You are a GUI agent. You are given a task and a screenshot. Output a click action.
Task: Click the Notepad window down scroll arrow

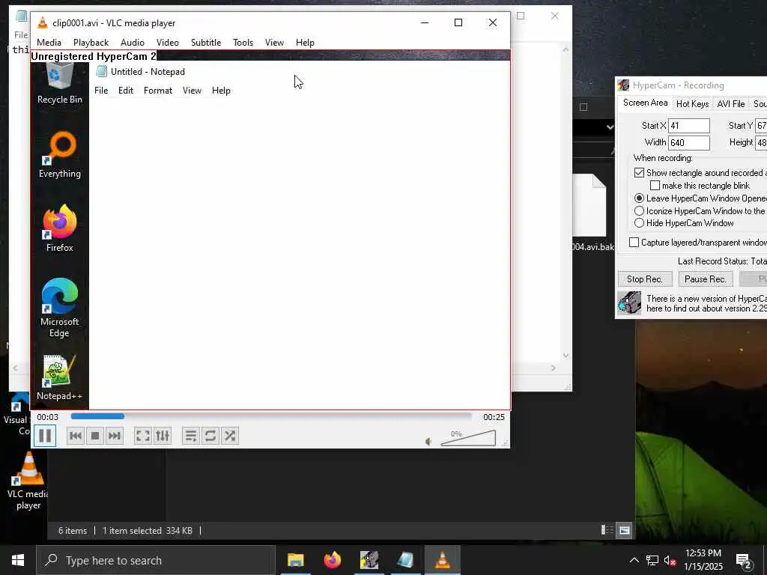(x=566, y=356)
